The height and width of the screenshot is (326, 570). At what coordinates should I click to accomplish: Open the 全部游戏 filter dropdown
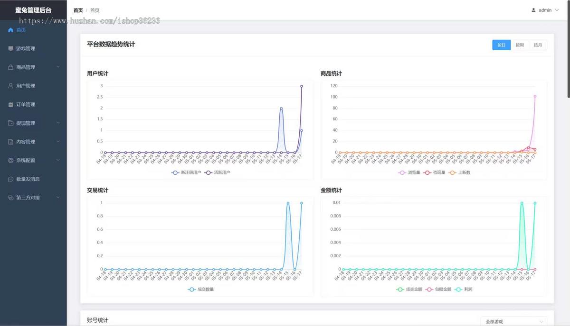point(513,321)
